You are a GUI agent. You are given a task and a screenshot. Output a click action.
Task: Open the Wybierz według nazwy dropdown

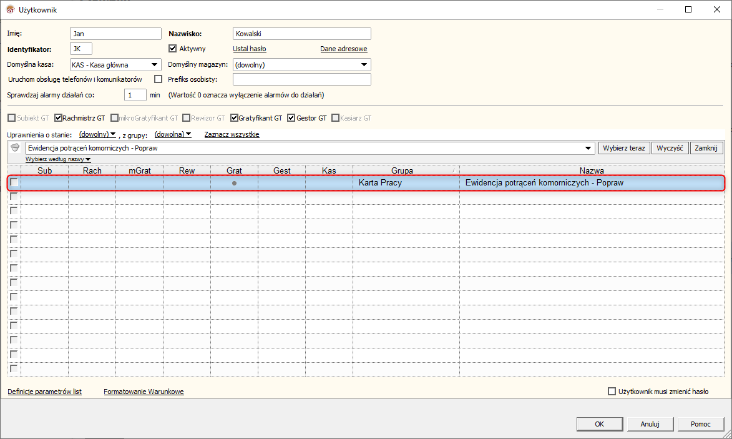coord(58,159)
